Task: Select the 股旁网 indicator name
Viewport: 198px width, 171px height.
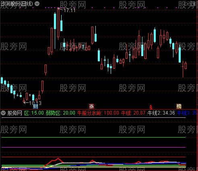Action: click(x=15, y=113)
